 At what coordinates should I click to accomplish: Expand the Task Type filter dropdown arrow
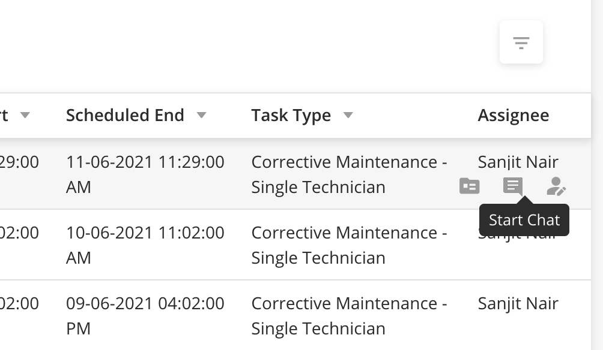pyautogui.click(x=348, y=114)
